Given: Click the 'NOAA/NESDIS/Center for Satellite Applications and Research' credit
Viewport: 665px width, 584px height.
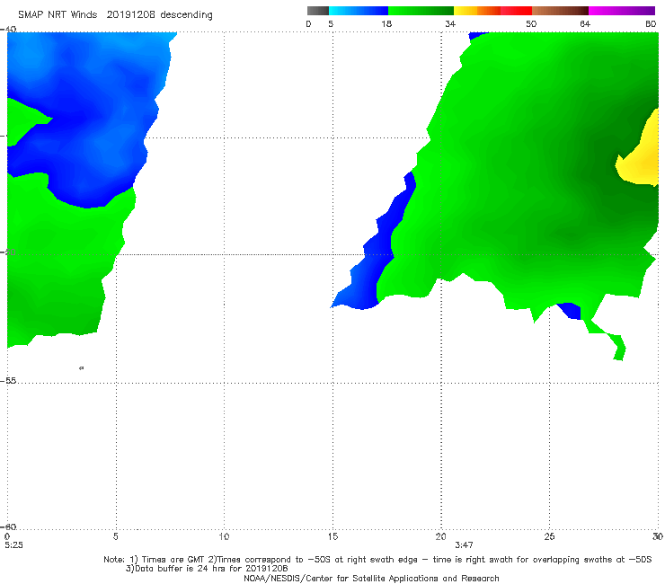Looking at the screenshot, I should (371, 579).
